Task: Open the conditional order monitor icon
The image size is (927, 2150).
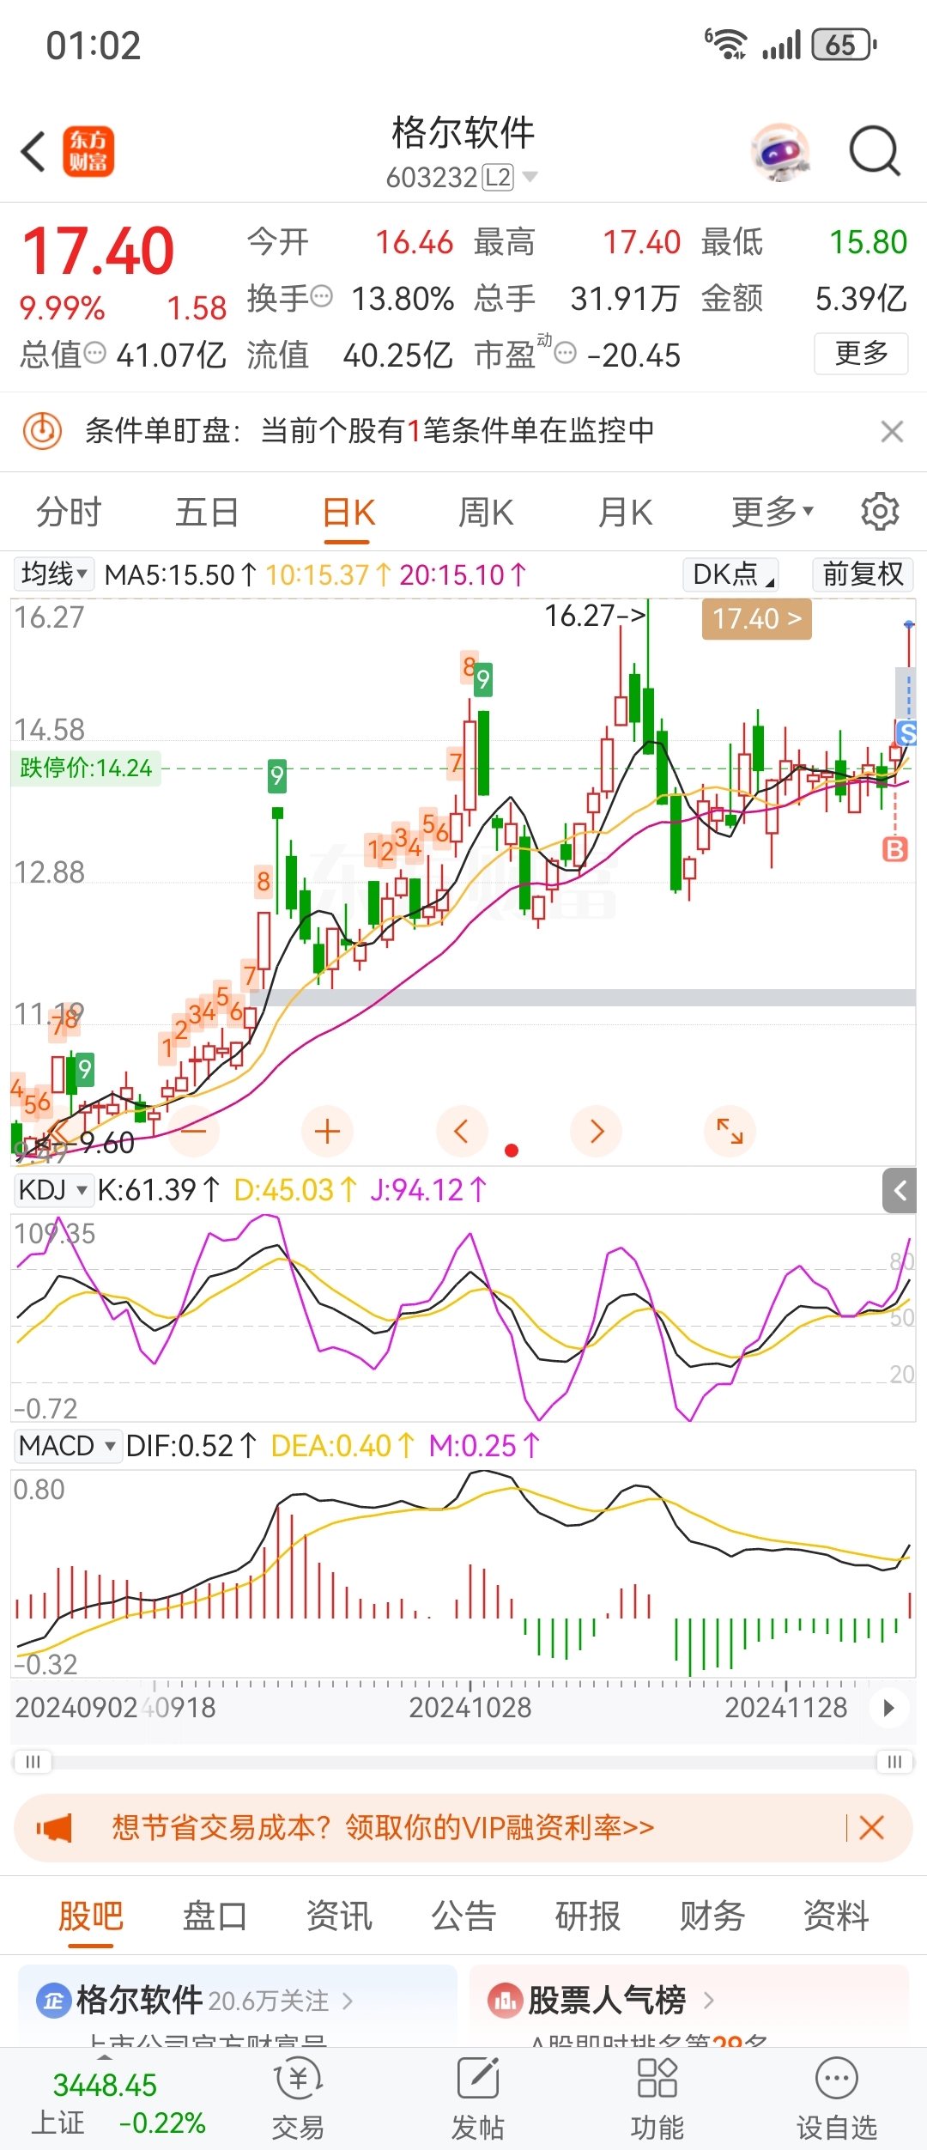Action: [x=42, y=430]
